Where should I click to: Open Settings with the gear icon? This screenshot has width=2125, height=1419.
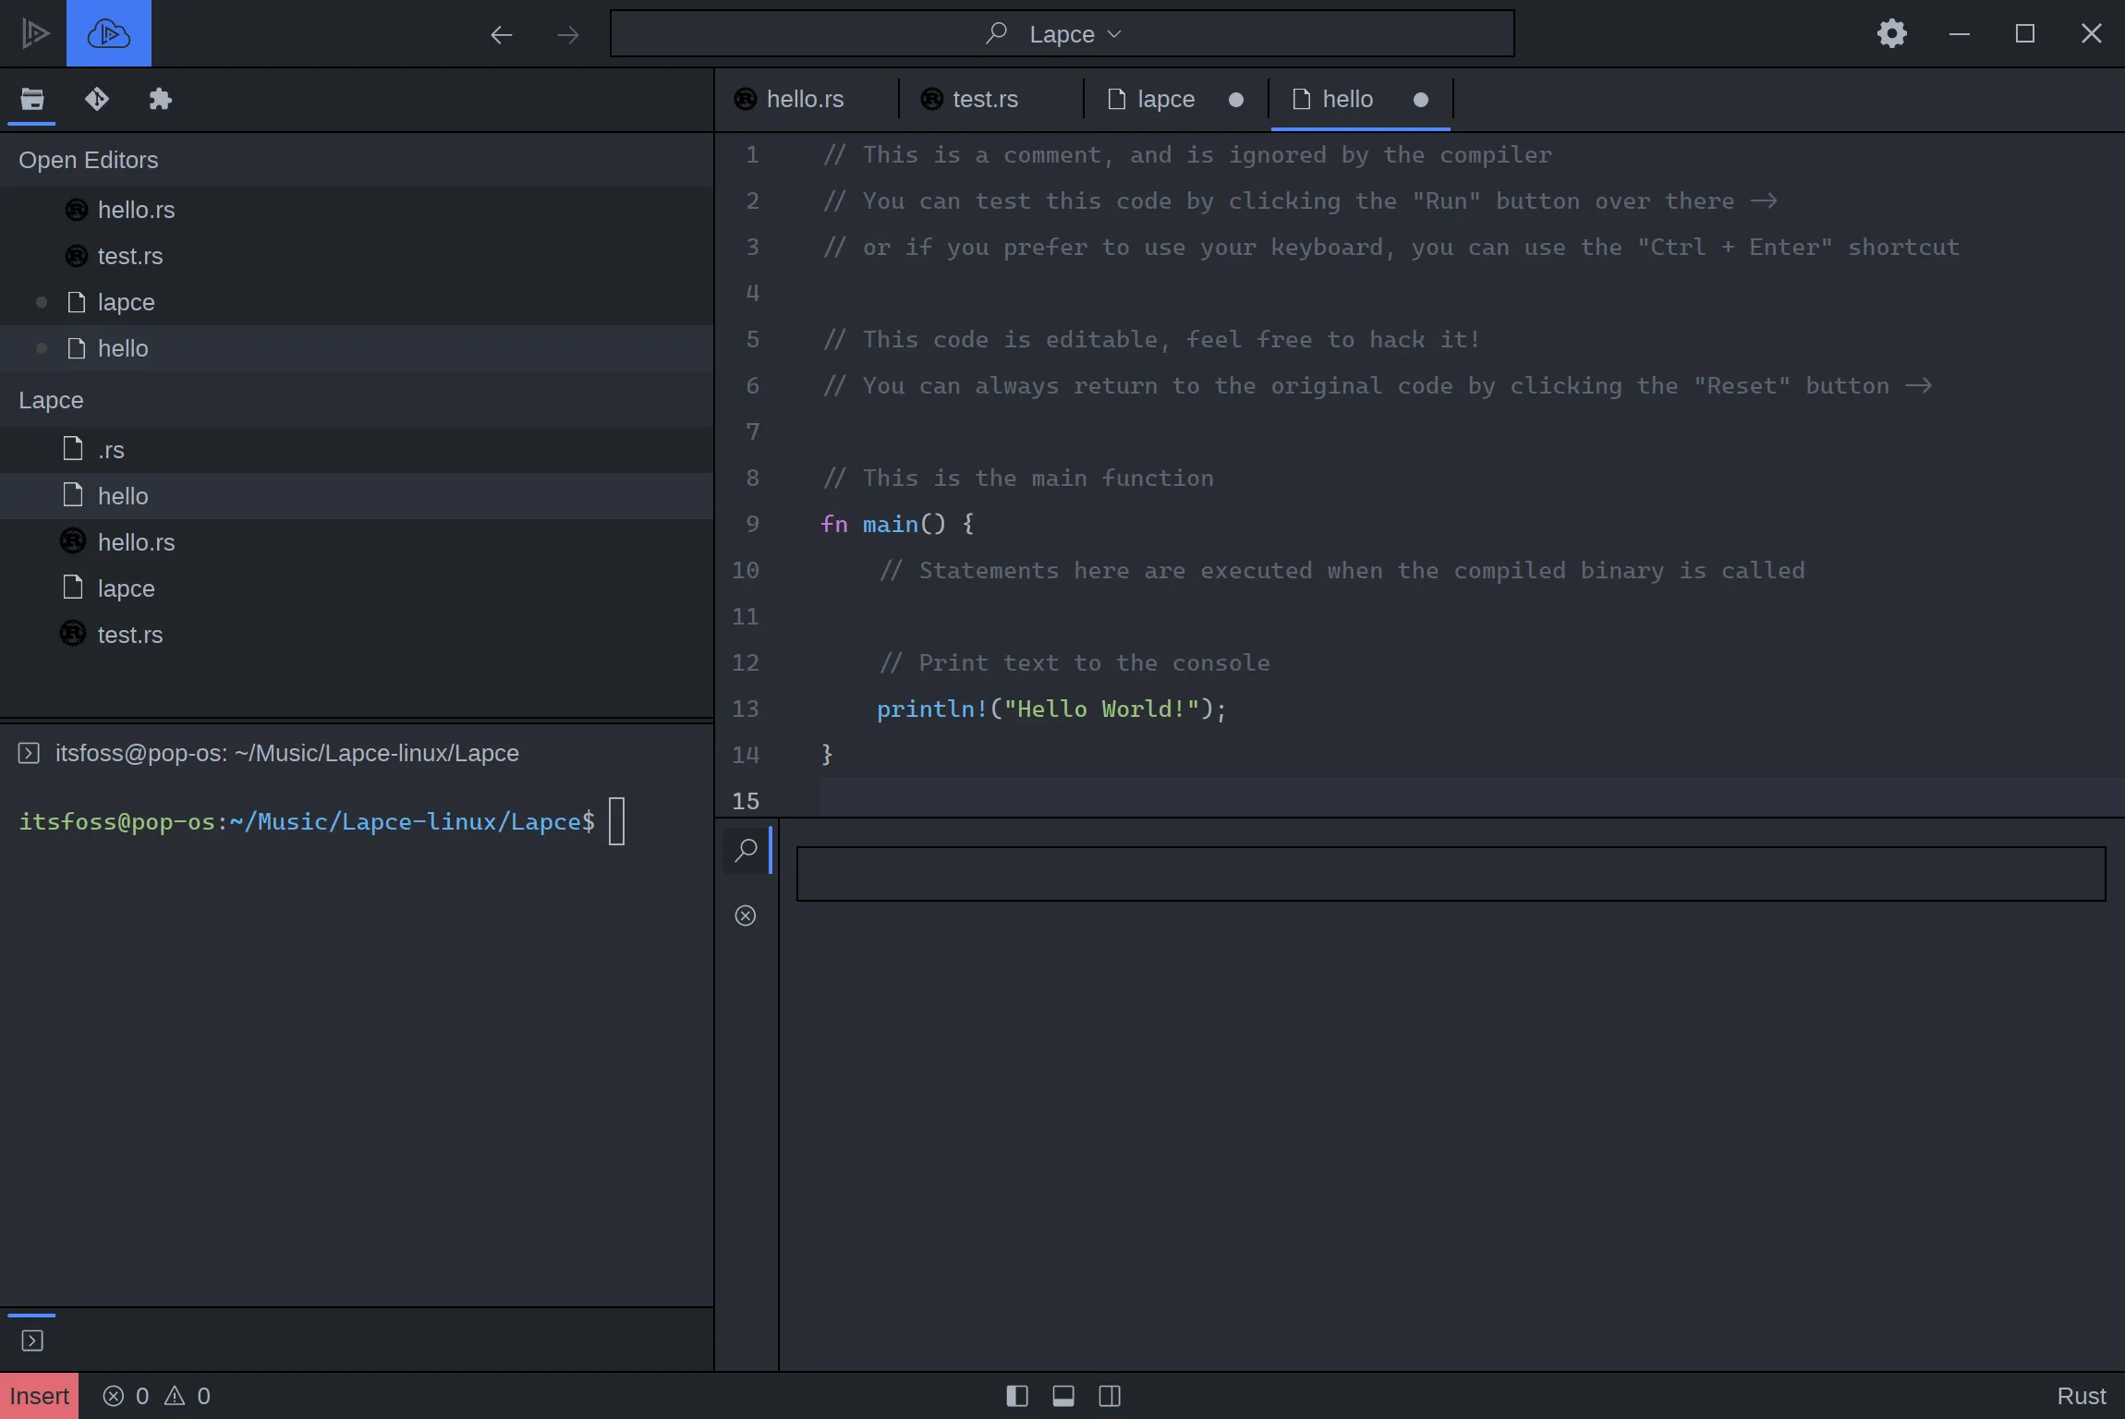pyautogui.click(x=1891, y=34)
